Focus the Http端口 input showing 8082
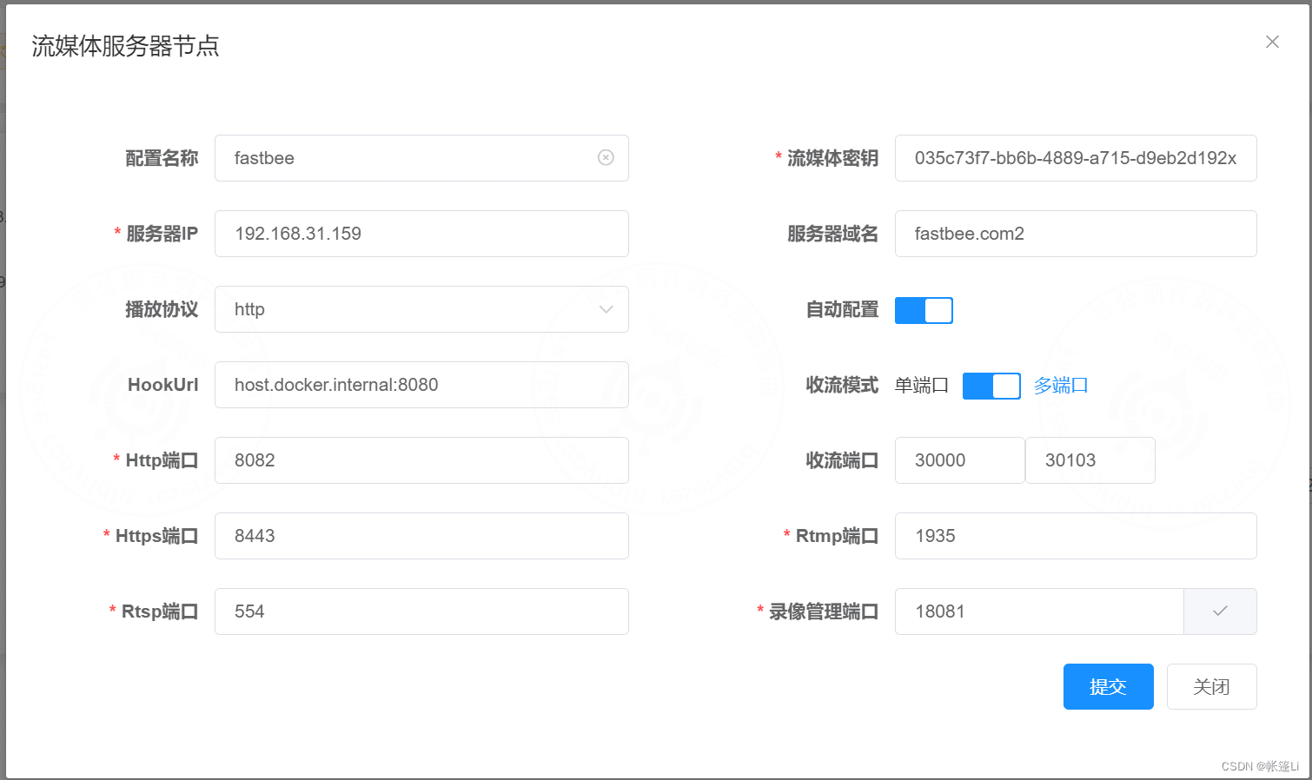Image resolution: width=1312 pixels, height=780 pixels. (421, 460)
